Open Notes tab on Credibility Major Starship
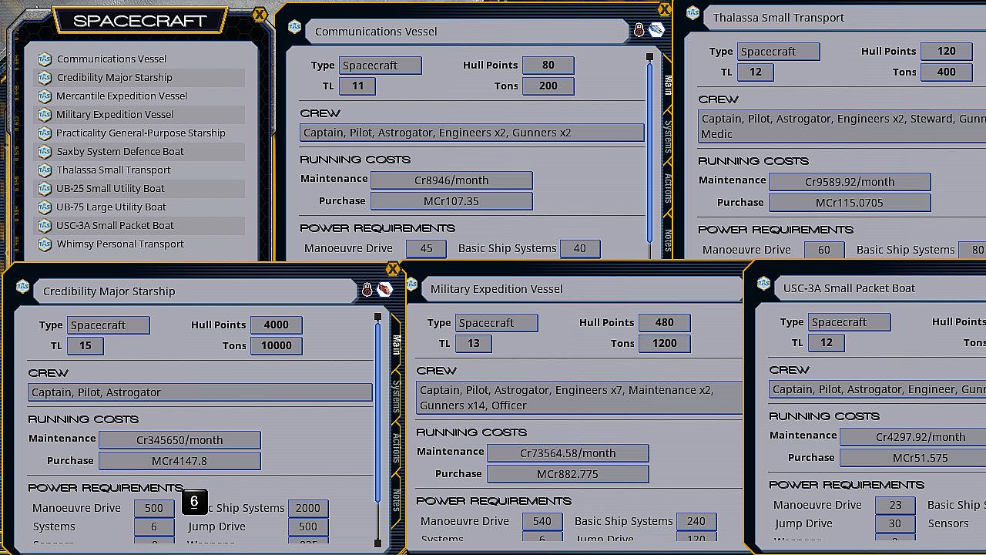 tap(397, 499)
